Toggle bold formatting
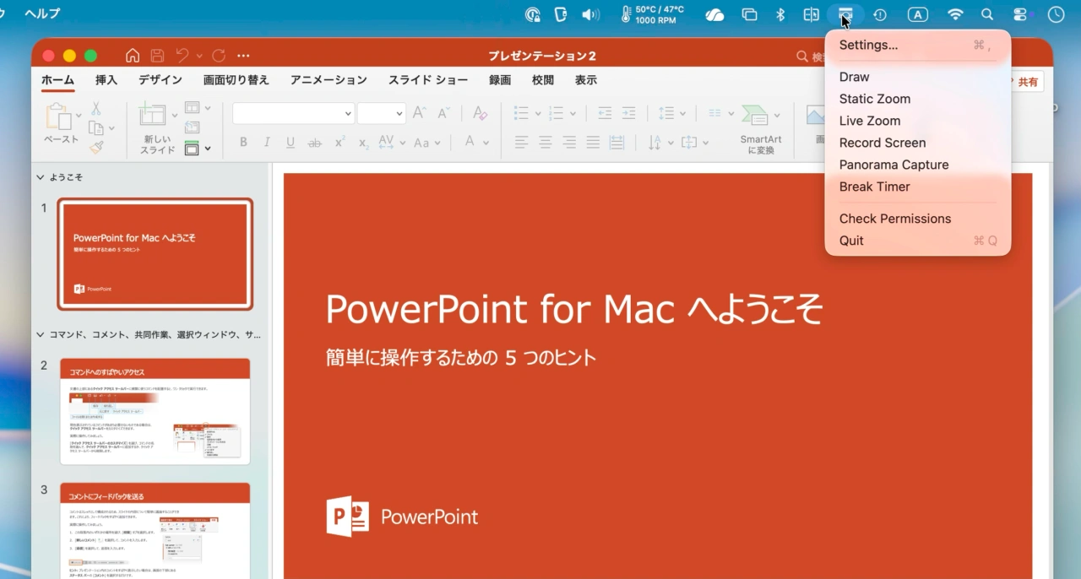1081x579 pixels. (243, 143)
